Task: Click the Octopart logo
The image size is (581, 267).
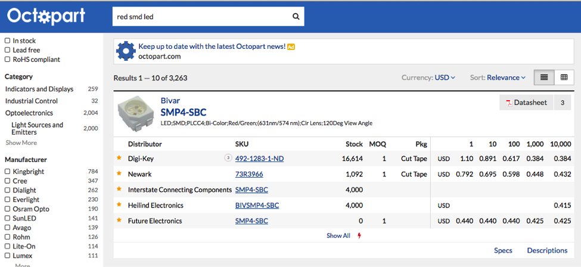Action: point(46,16)
